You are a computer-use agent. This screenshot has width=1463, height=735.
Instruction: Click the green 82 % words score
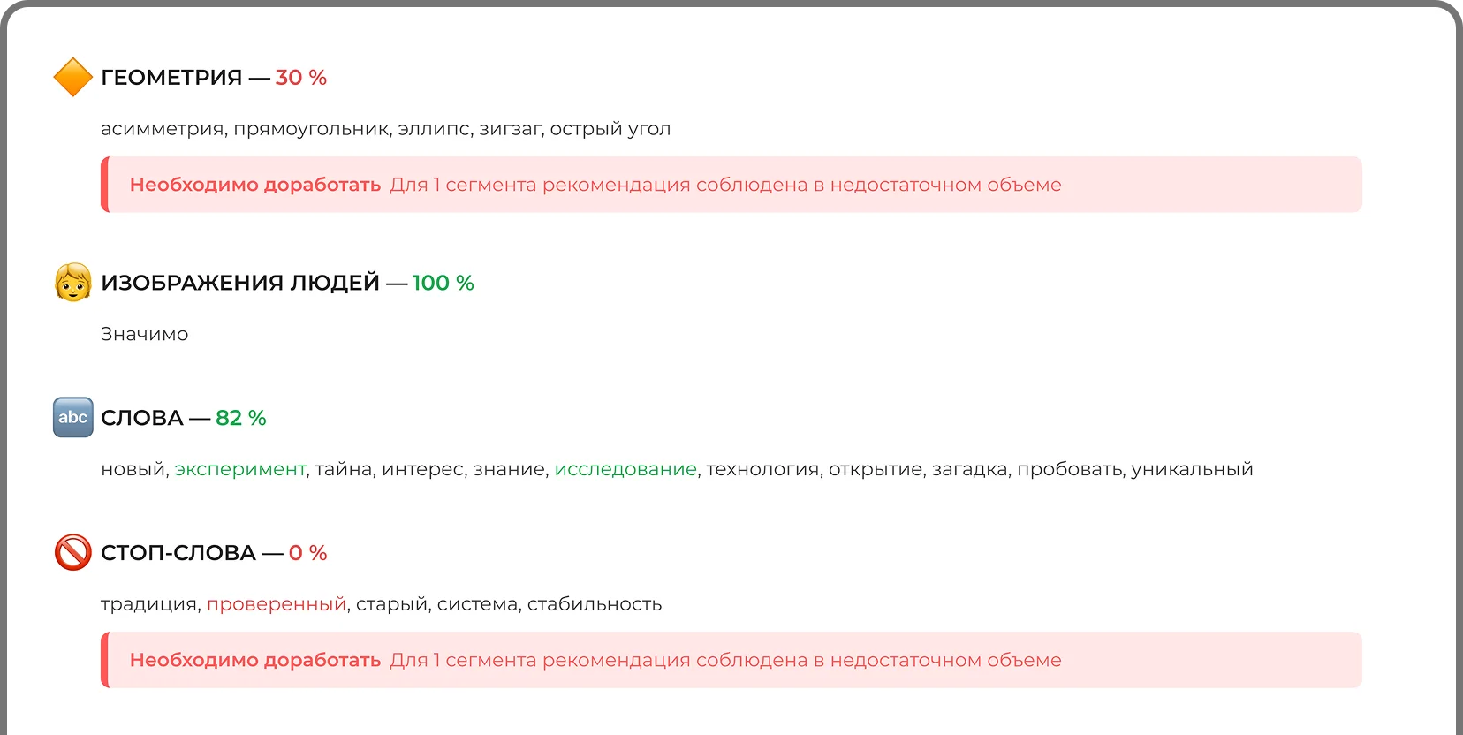pos(240,418)
